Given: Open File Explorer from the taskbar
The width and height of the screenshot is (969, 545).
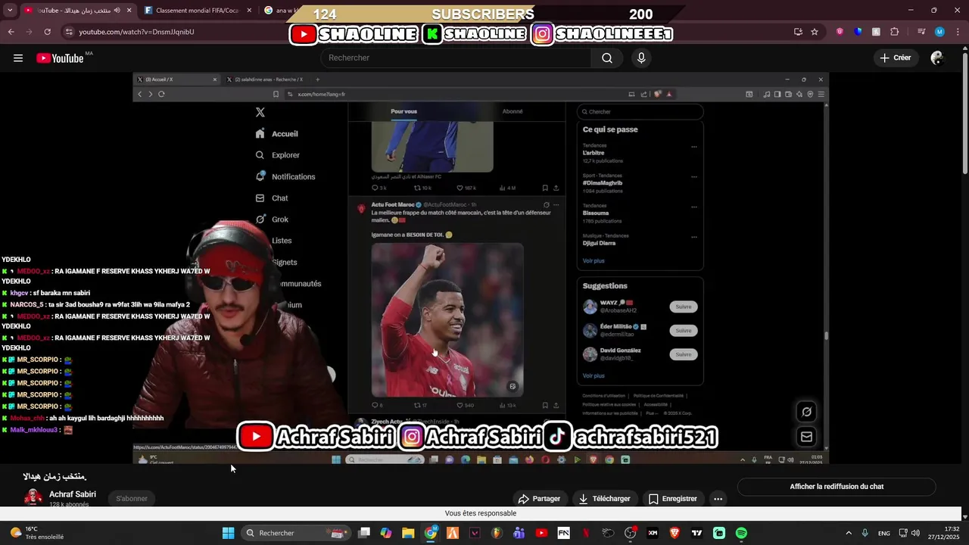Looking at the screenshot, I should (x=408, y=533).
